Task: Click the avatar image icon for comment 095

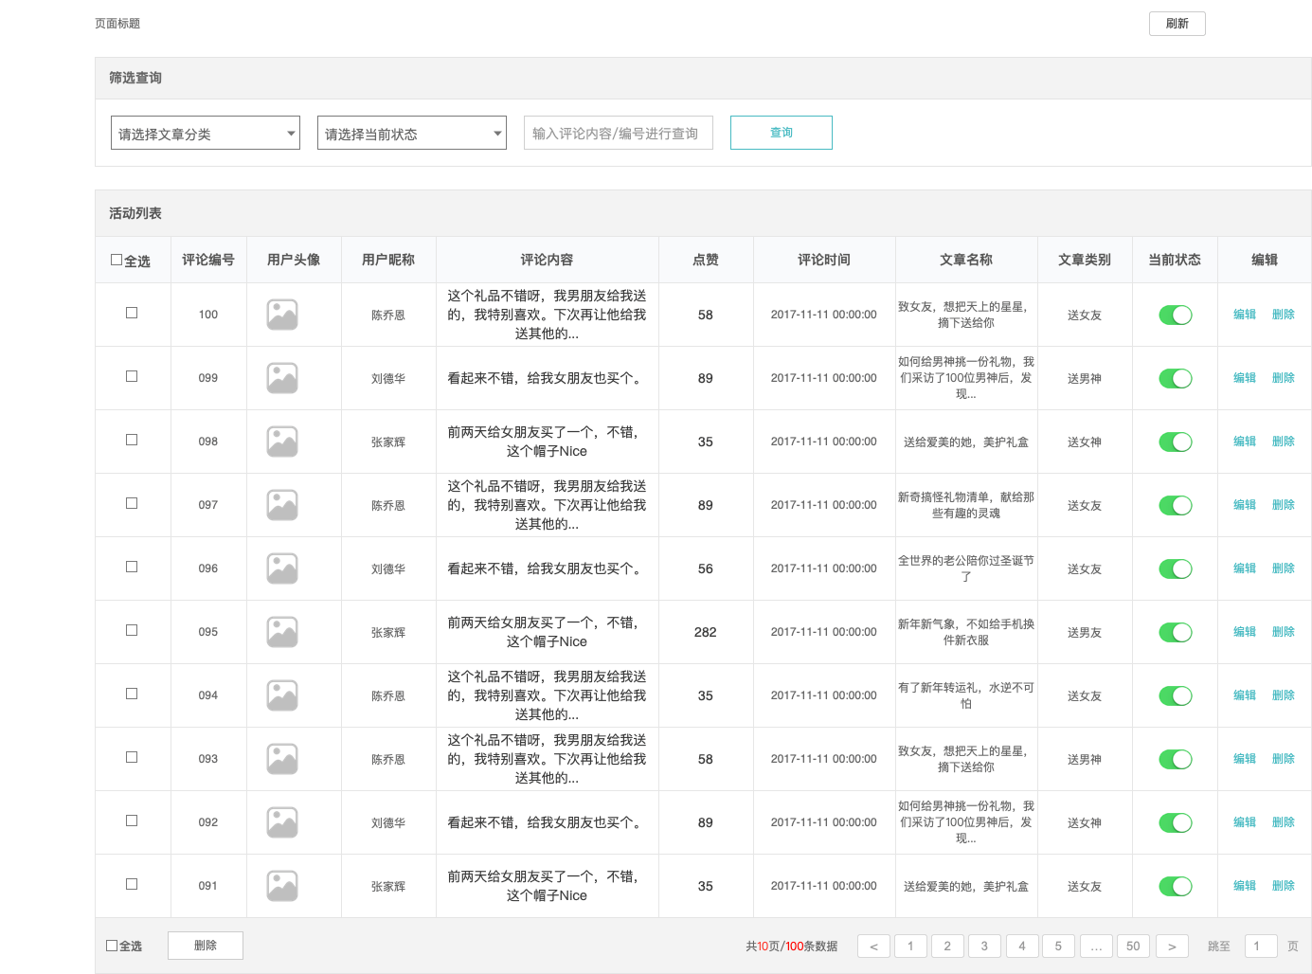Action: (281, 631)
